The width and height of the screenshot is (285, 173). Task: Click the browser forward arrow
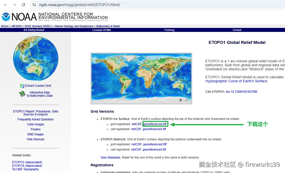click(x=14, y=5)
